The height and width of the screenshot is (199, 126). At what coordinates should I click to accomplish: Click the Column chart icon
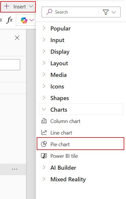coord(44,121)
